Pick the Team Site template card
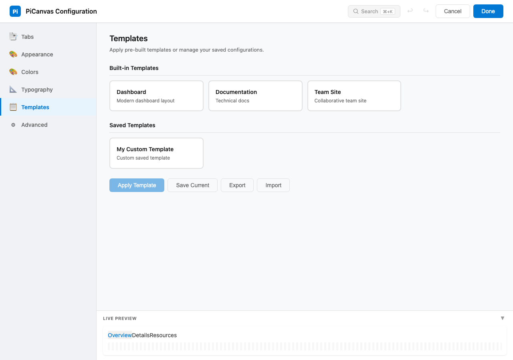The height and width of the screenshot is (360, 513). click(x=354, y=96)
